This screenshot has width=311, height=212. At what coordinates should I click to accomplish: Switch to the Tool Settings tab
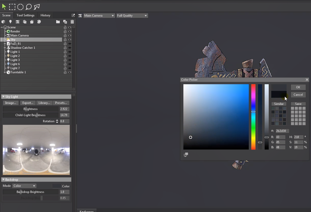(x=25, y=15)
